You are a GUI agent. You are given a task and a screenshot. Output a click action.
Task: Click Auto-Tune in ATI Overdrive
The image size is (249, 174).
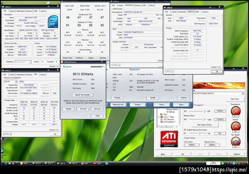point(235,99)
